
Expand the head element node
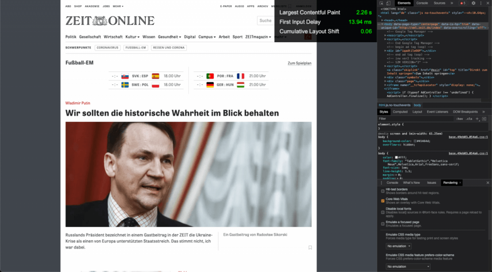click(x=382, y=20)
